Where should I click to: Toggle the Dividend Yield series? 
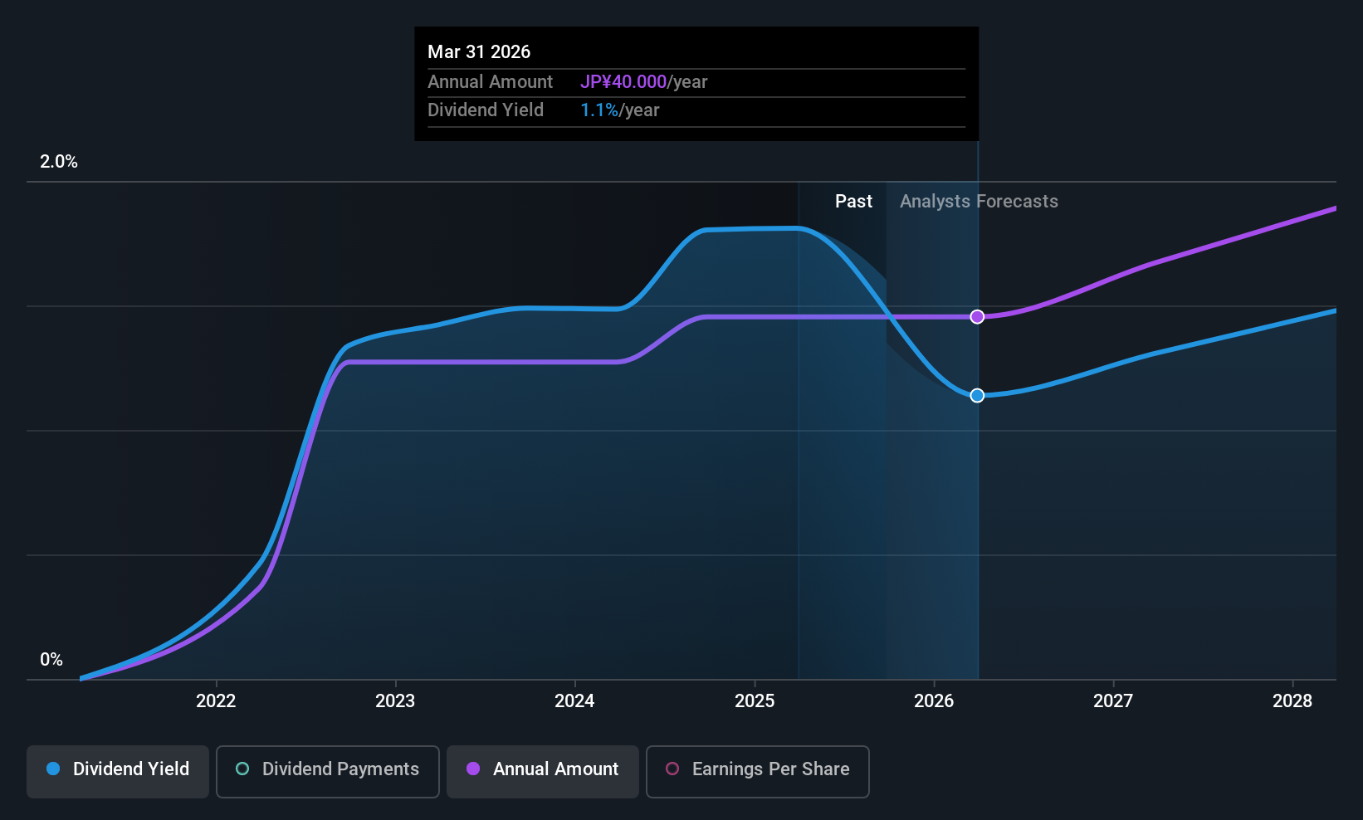pos(118,771)
